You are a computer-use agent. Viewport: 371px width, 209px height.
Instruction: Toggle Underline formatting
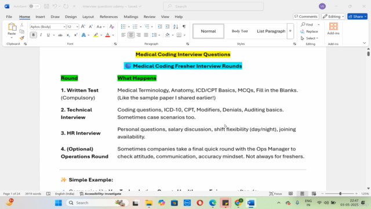tap(48, 35)
